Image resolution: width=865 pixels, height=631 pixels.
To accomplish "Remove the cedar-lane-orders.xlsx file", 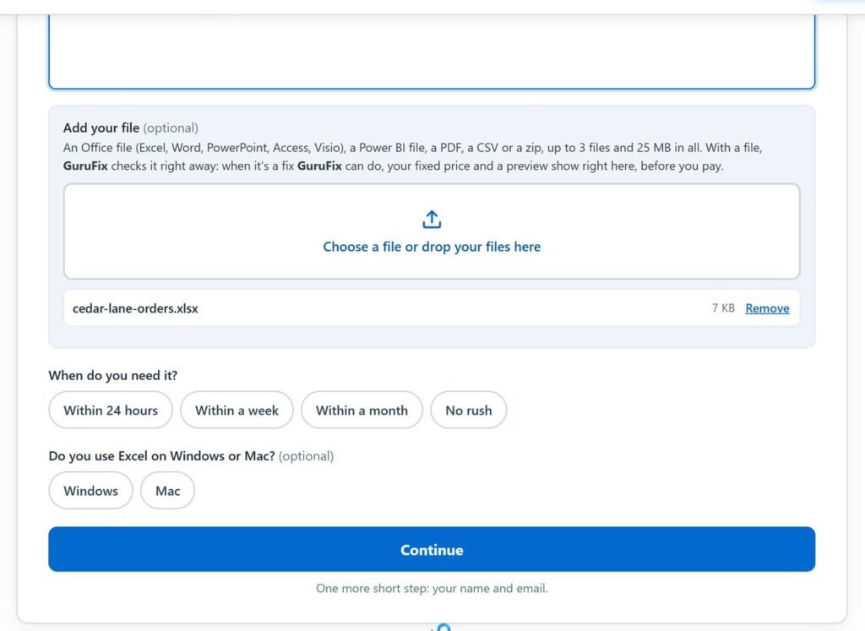I will point(767,308).
